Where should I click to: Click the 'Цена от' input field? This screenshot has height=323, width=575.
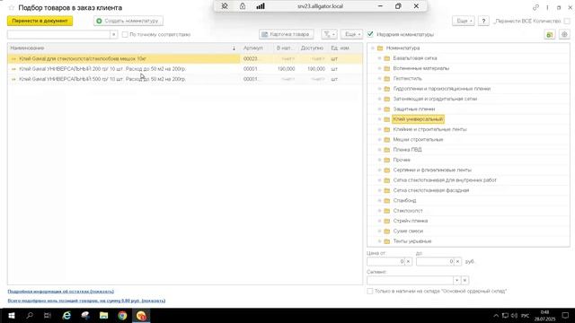(385, 261)
